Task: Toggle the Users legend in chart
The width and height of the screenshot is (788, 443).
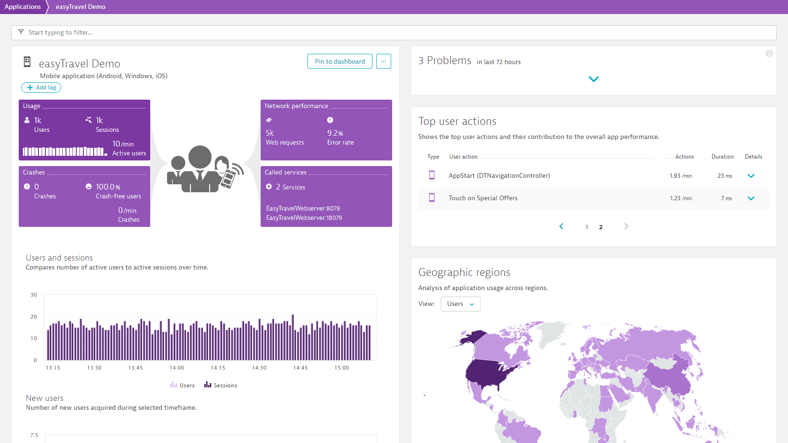Action: (182, 385)
